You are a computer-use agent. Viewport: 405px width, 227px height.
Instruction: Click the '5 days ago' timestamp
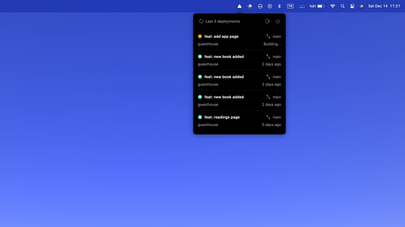272,125
